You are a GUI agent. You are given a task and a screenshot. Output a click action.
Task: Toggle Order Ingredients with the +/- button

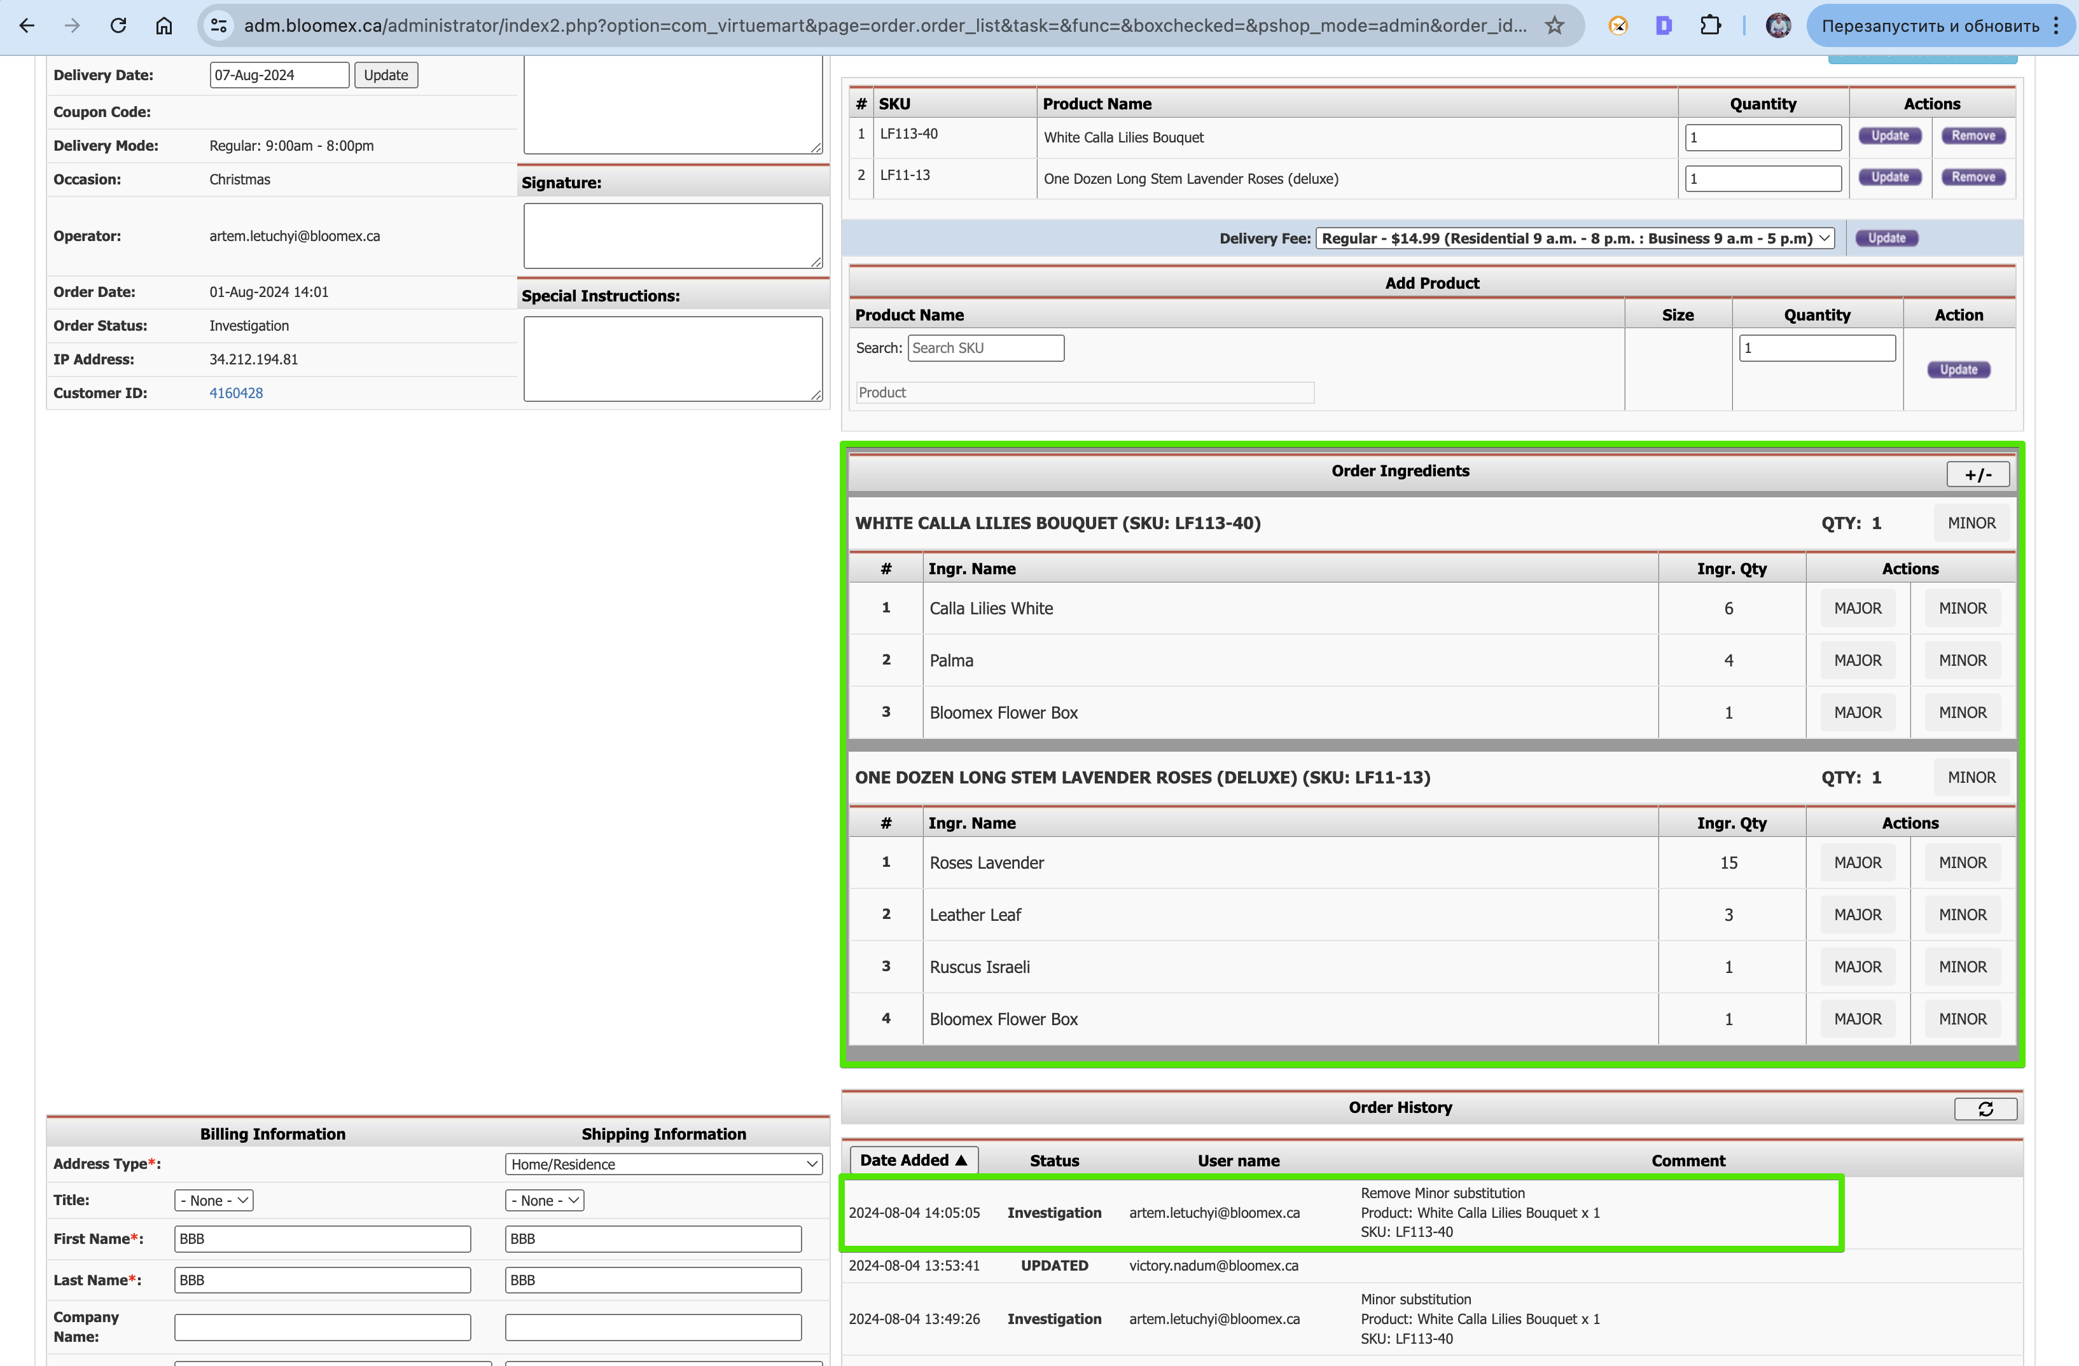tap(1978, 474)
